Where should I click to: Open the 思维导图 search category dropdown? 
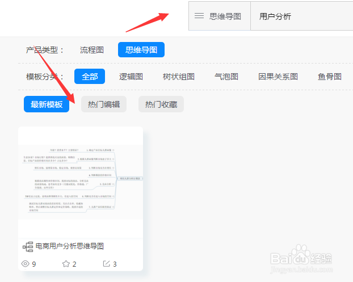tap(220, 16)
